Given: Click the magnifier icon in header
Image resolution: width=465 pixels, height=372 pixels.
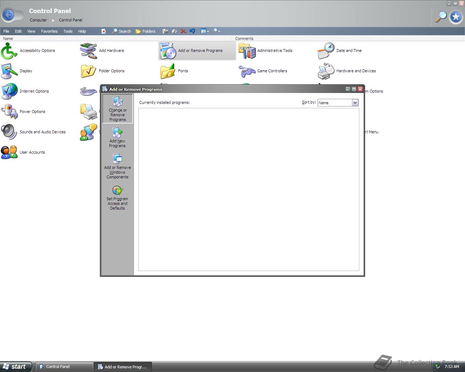Looking at the screenshot, I should (441, 16).
